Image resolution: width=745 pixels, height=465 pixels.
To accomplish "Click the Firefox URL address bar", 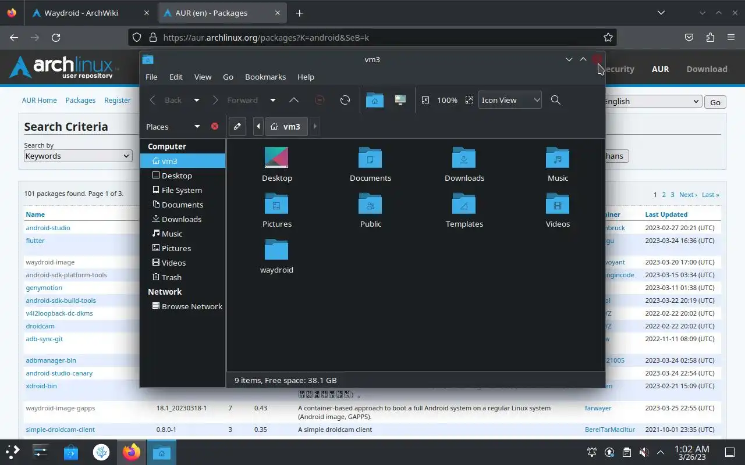I will pyautogui.click(x=372, y=37).
